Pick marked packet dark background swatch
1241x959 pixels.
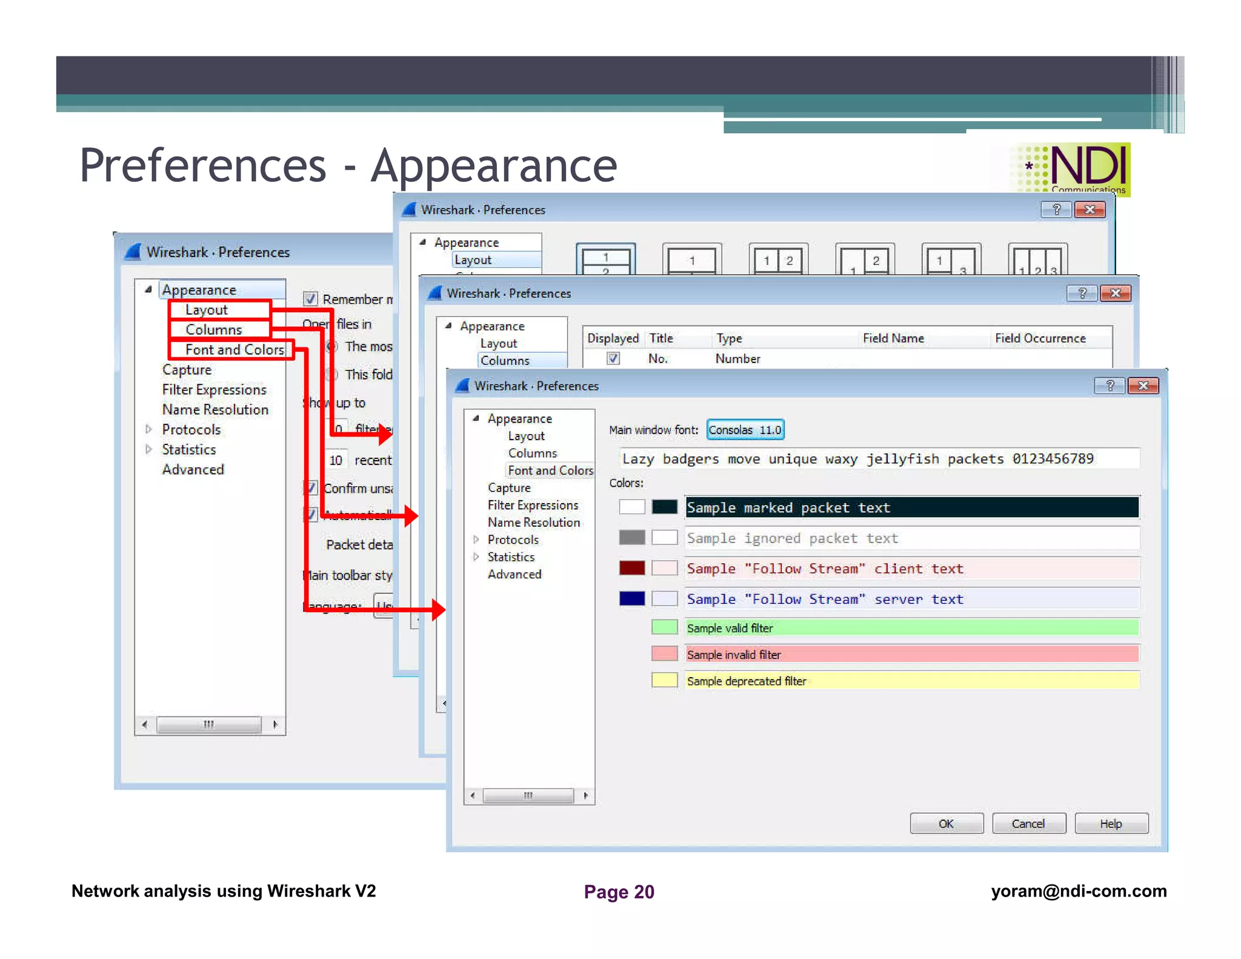pyautogui.click(x=665, y=507)
